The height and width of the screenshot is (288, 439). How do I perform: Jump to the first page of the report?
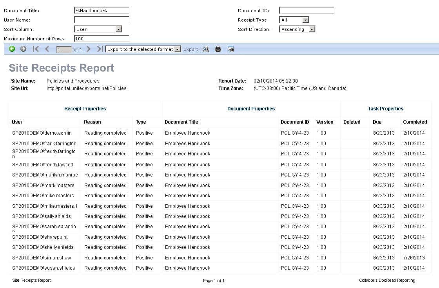(x=36, y=49)
